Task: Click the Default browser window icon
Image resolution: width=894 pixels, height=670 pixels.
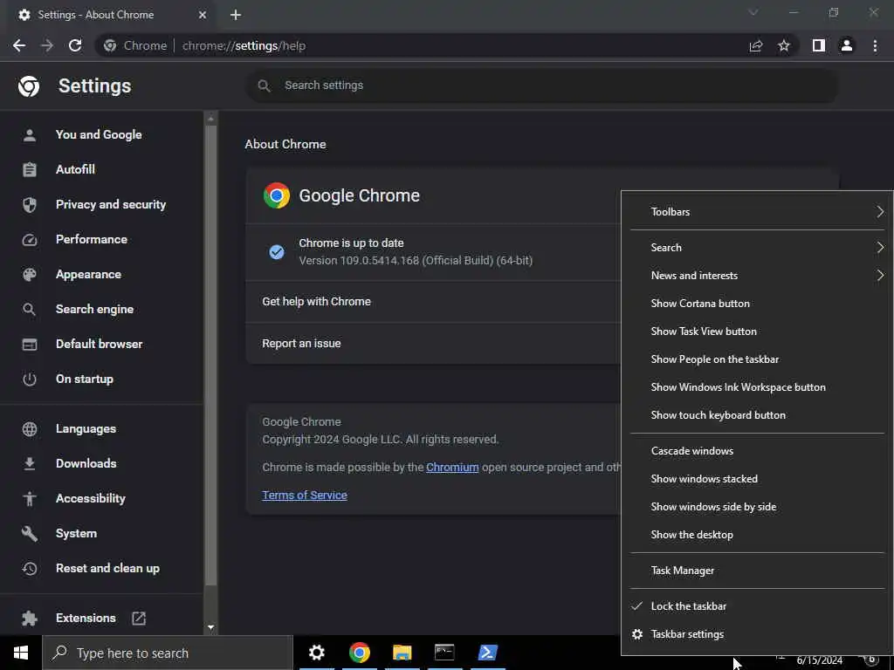Action: click(x=30, y=344)
